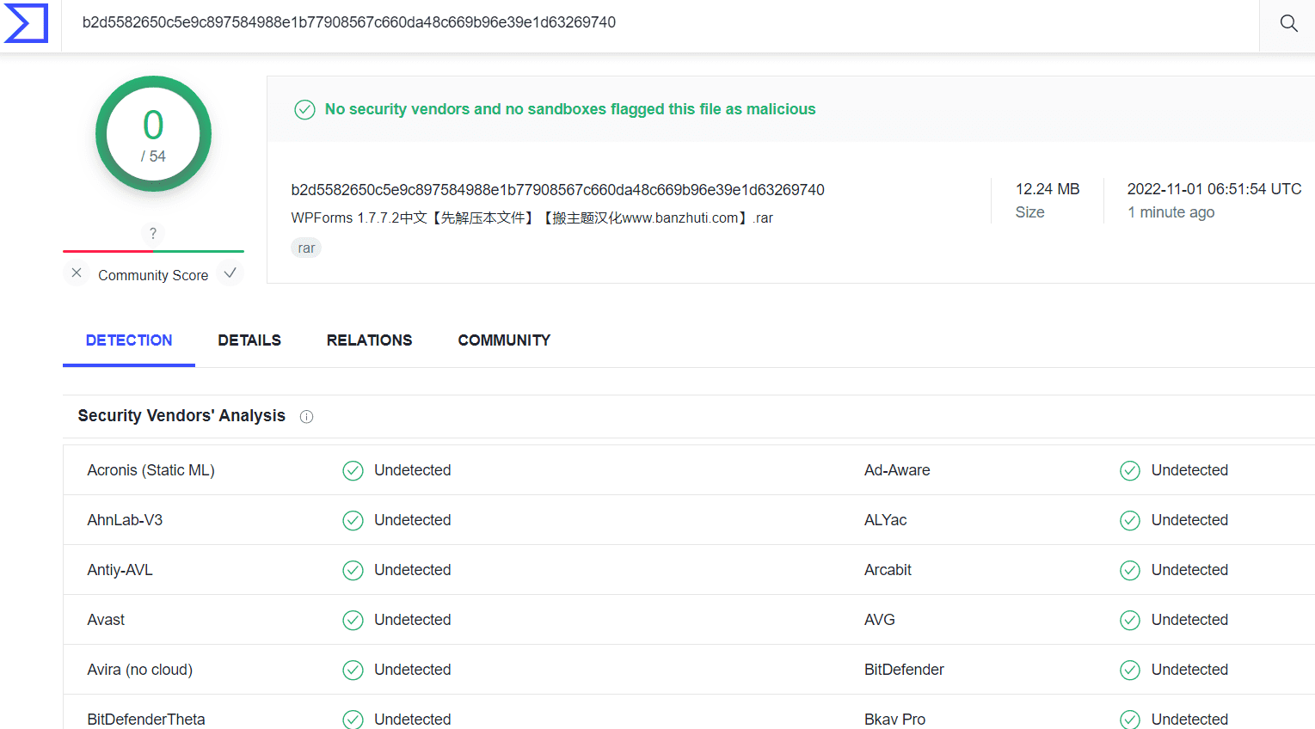Open the info icon beside Security Vendors' Analysis
Screen dimensions: 1315x729
[306, 417]
